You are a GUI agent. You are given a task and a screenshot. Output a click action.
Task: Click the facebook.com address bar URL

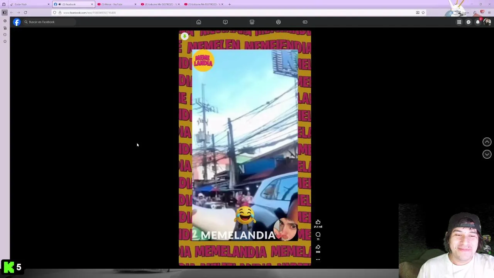pyautogui.click(x=90, y=13)
